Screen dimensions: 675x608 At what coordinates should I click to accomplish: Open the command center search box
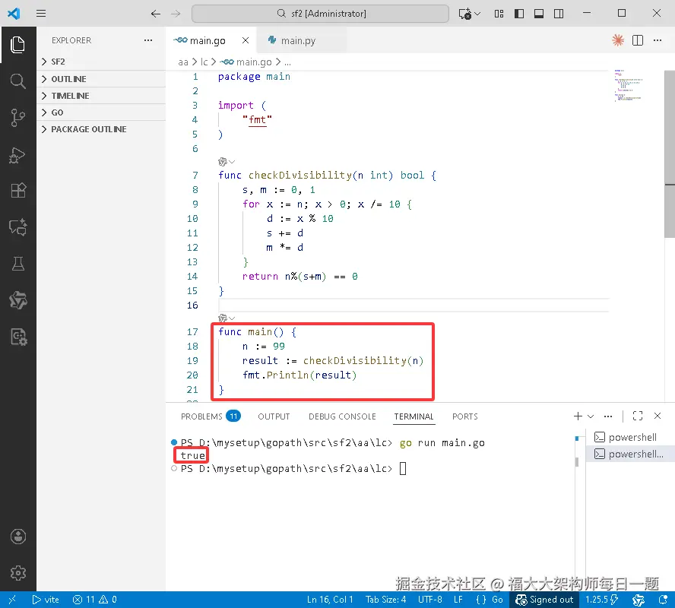click(320, 14)
